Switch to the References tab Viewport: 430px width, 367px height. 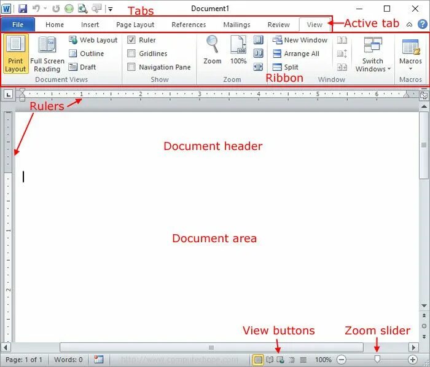coord(189,25)
